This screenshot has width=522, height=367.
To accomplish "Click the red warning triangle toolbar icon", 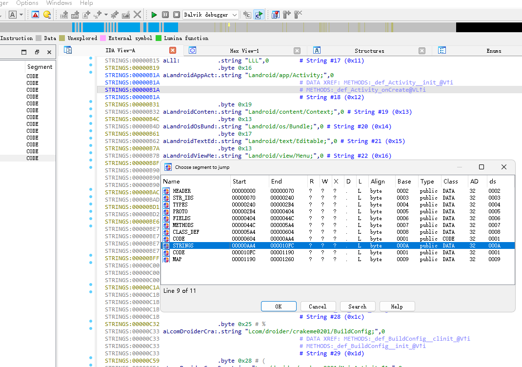I will tap(36, 15).
